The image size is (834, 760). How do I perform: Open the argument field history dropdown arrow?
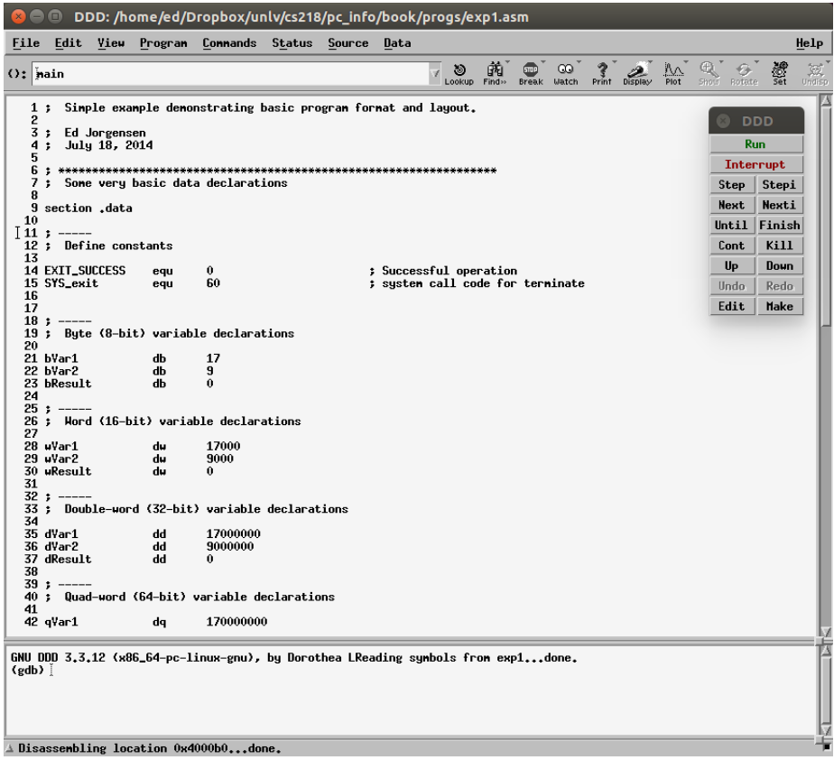[435, 74]
